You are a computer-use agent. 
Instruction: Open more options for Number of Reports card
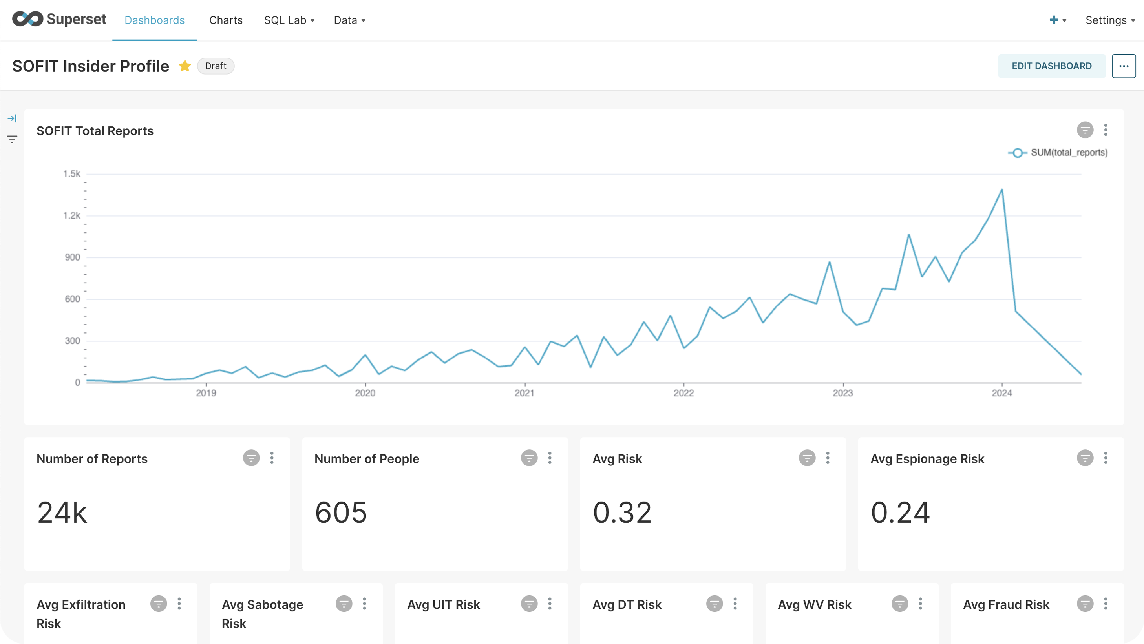click(x=272, y=458)
